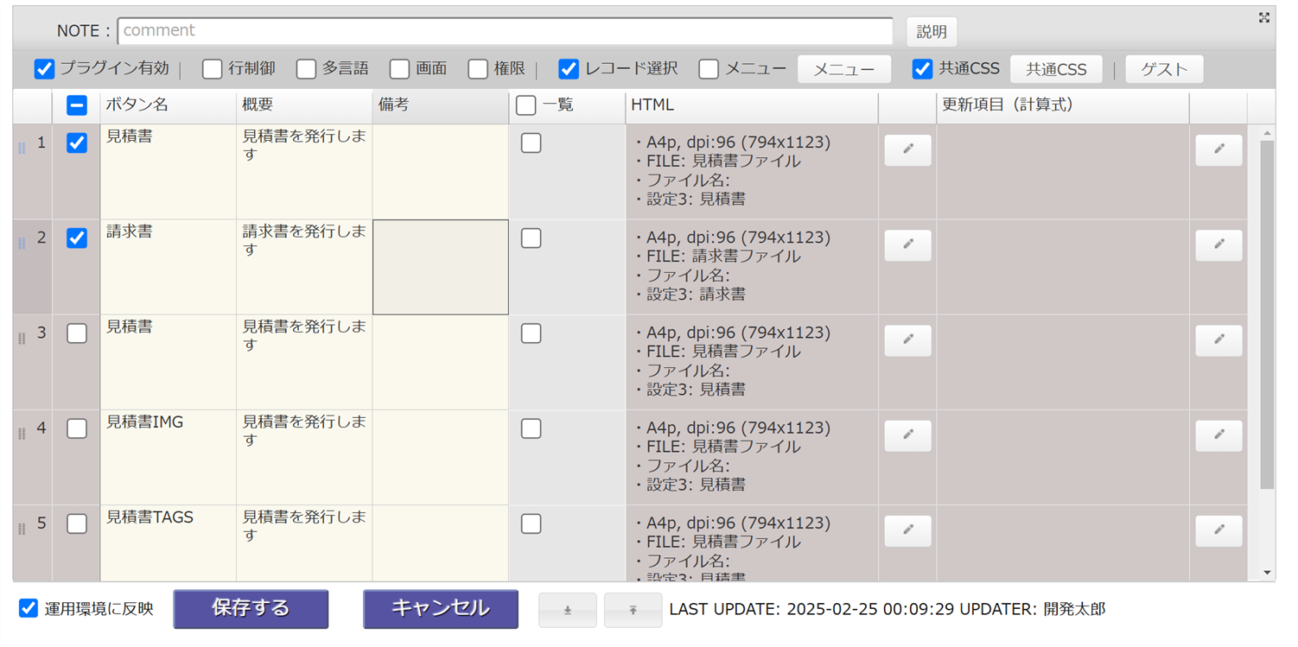Viewport: 1298px width, 647px height.
Task: Enable the 多言語 checkbox
Action: pos(306,69)
